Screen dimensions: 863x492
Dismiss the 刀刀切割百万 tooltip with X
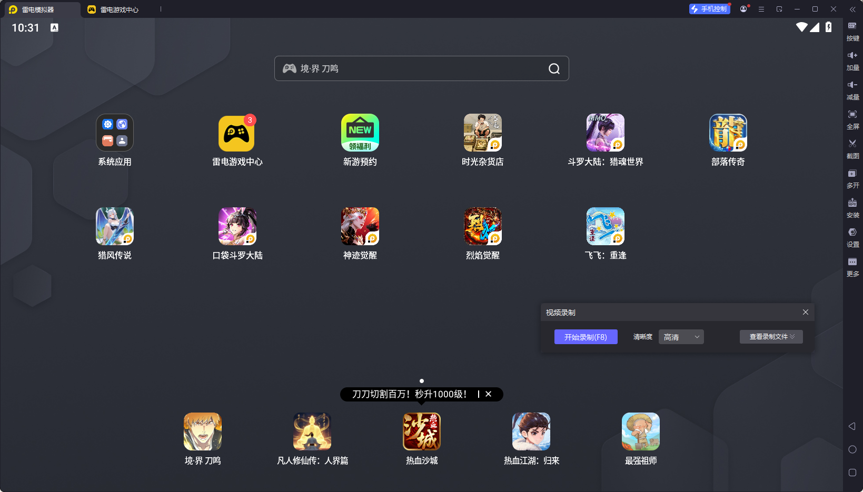tap(489, 394)
